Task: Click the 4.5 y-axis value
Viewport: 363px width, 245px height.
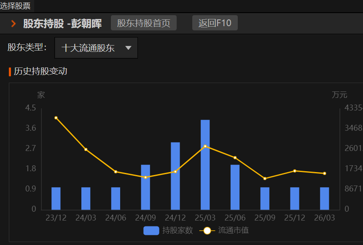Action: 30,108
